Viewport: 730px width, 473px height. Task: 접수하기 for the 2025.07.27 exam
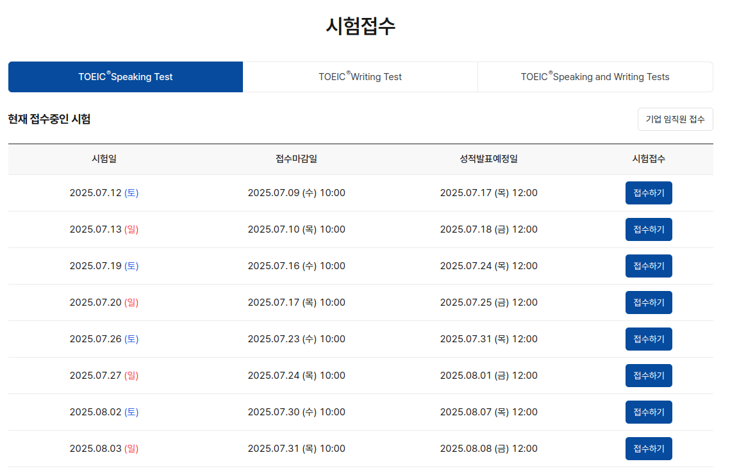click(648, 375)
